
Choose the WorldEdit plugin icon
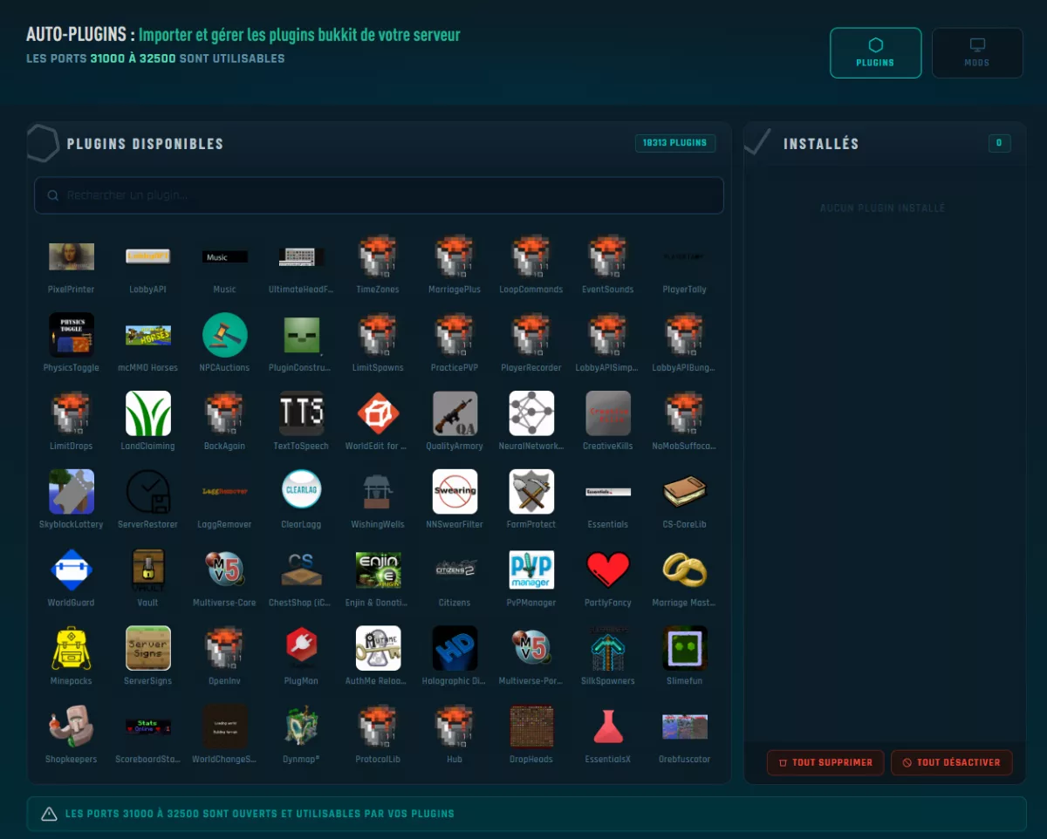coord(379,413)
